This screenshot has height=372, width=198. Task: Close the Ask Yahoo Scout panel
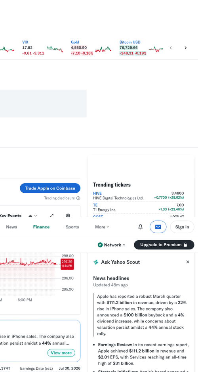point(188,262)
